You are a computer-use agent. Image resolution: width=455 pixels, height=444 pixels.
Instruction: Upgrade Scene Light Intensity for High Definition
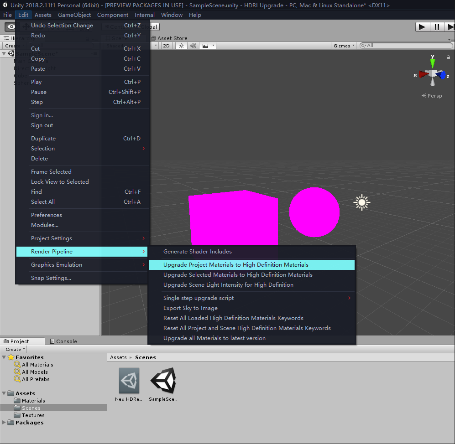click(251, 284)
